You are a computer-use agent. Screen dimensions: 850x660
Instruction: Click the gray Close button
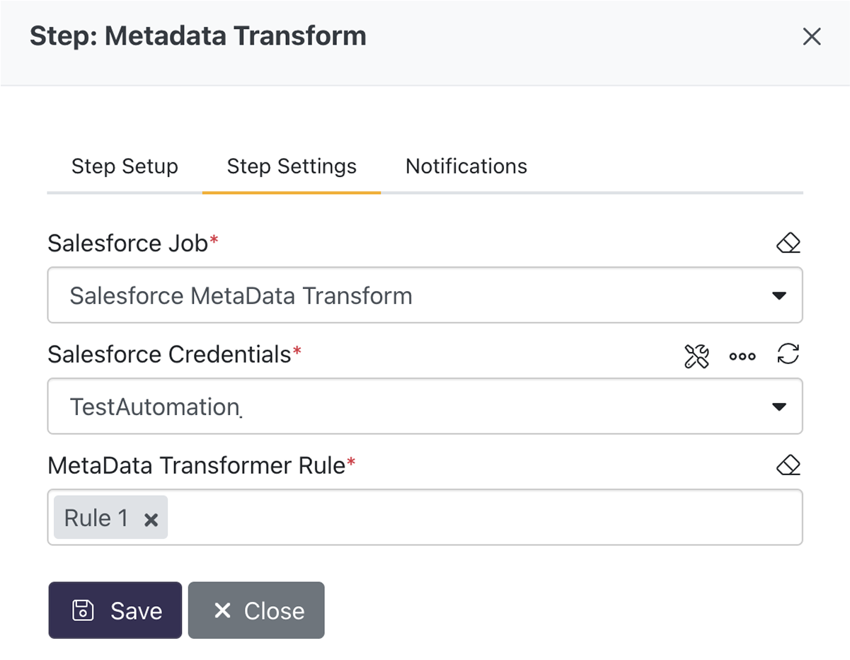tap(256, 610)
